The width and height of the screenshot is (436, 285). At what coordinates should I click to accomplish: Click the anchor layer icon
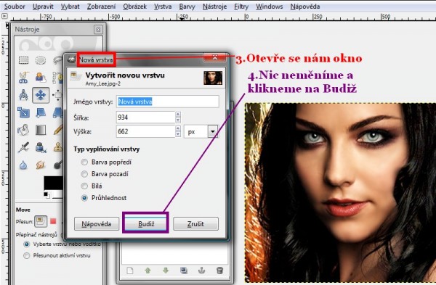click(x=201, y=270)
